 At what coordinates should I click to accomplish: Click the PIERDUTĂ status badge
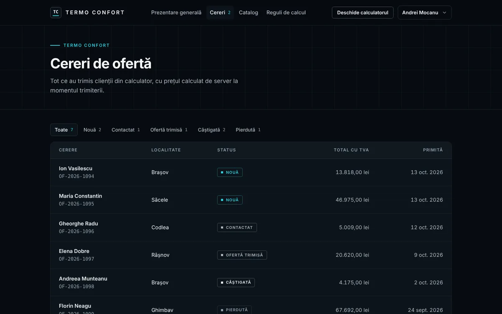pos(234,310)
